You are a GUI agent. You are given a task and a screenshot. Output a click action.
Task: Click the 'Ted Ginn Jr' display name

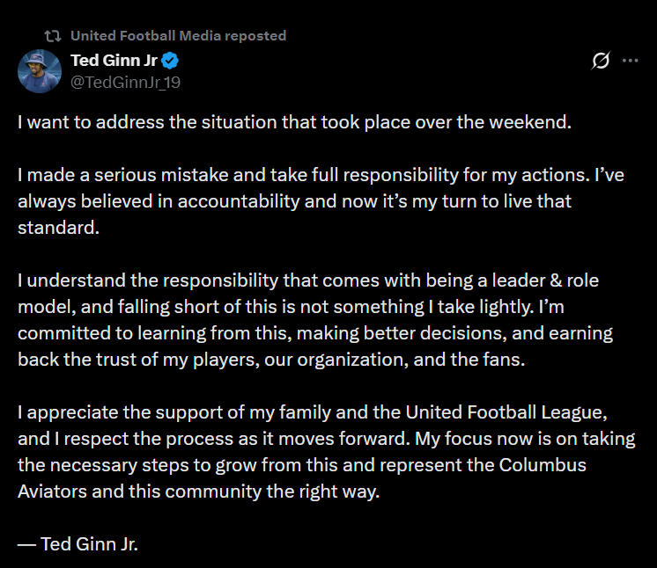coord(114,61)
